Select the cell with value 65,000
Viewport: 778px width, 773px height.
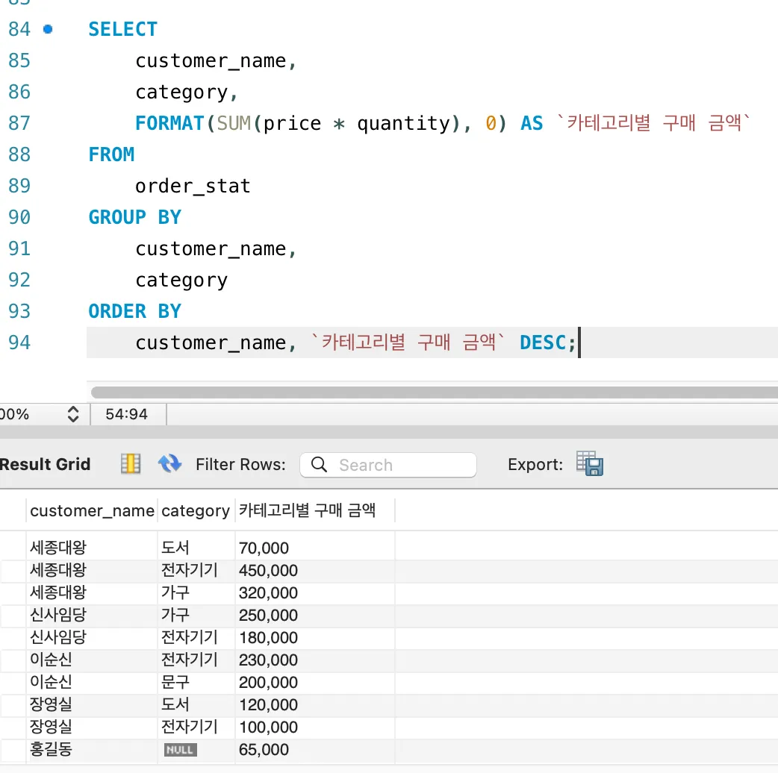click(314, 749)
